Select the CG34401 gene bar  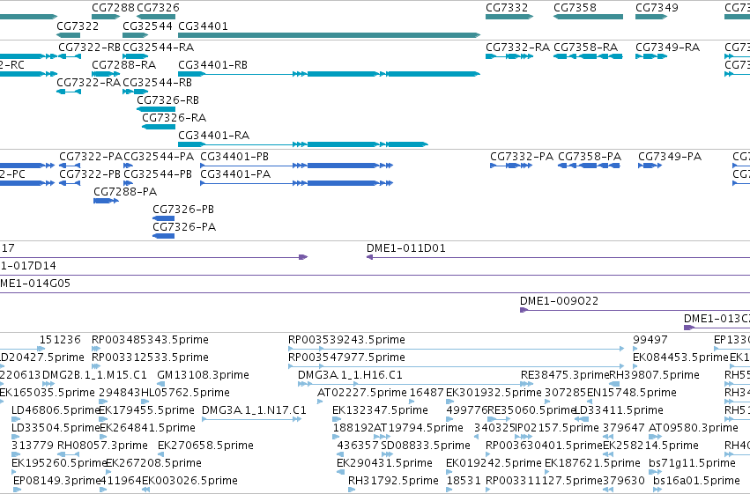click(x=329, y=35)
